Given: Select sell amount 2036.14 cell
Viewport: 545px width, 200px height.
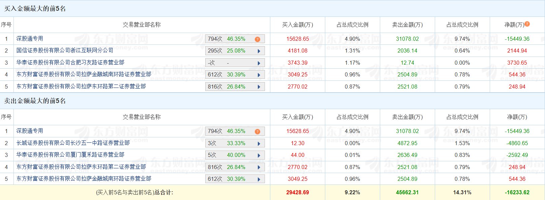Looking at the screenshot, I should click(x=407, y=51).
